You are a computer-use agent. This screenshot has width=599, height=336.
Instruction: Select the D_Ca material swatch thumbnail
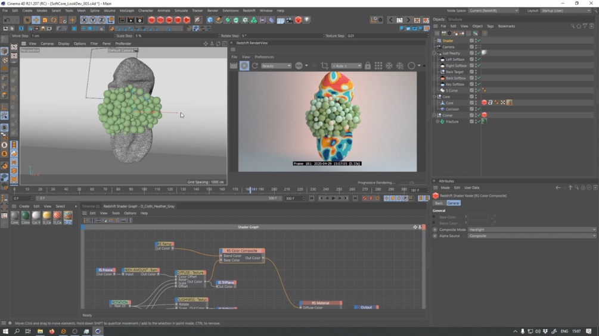coord(46,216)
